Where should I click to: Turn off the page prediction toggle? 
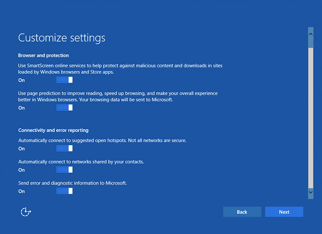point(64,108)
